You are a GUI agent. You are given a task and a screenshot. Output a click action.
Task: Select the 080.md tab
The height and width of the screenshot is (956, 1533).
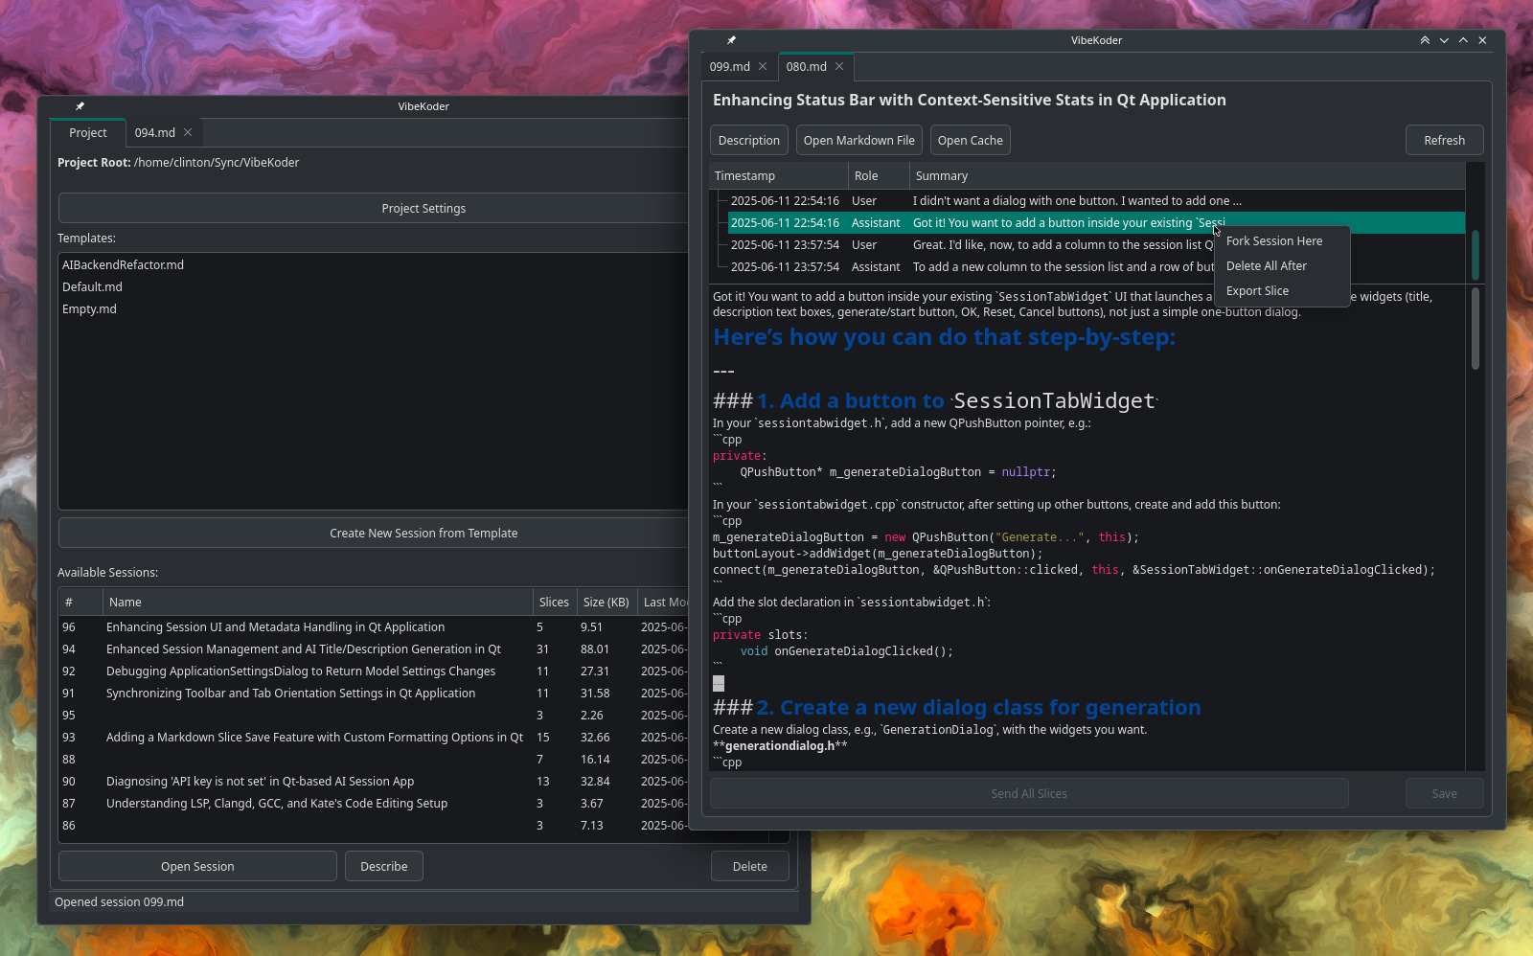point(807,66)
